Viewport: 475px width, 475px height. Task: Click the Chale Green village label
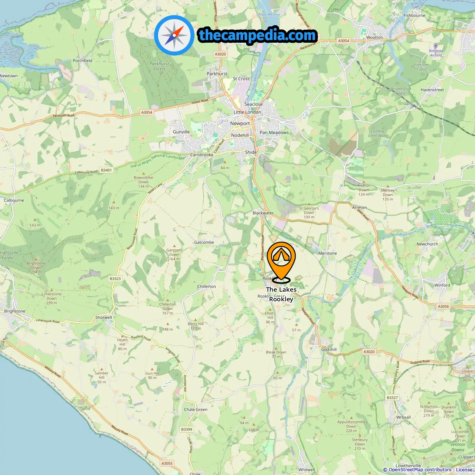[x=196, y=409]
